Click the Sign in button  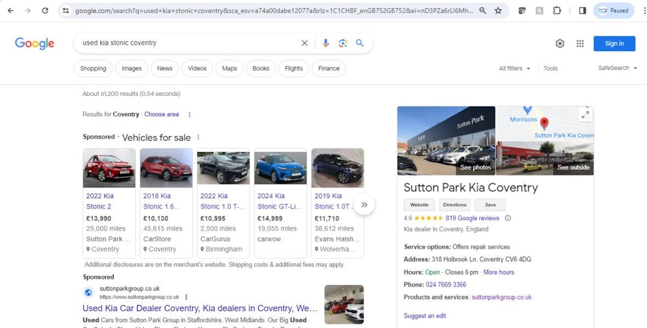click(x=614, y=43)
